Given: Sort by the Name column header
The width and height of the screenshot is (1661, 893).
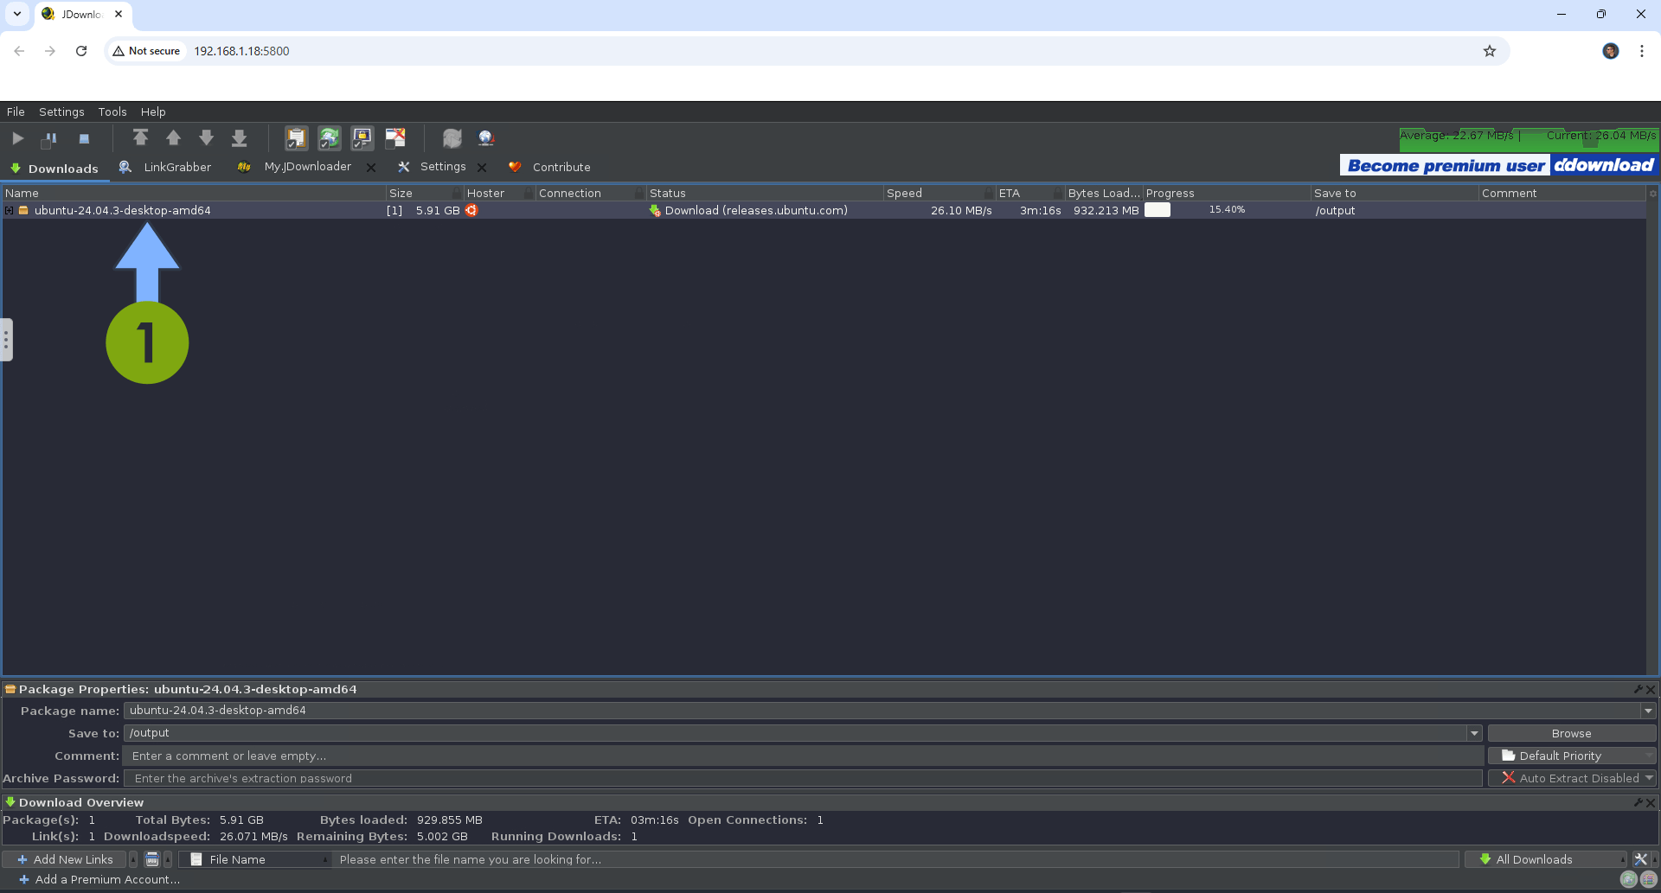Looking at the screenshot, I should [x=194, y=193].
